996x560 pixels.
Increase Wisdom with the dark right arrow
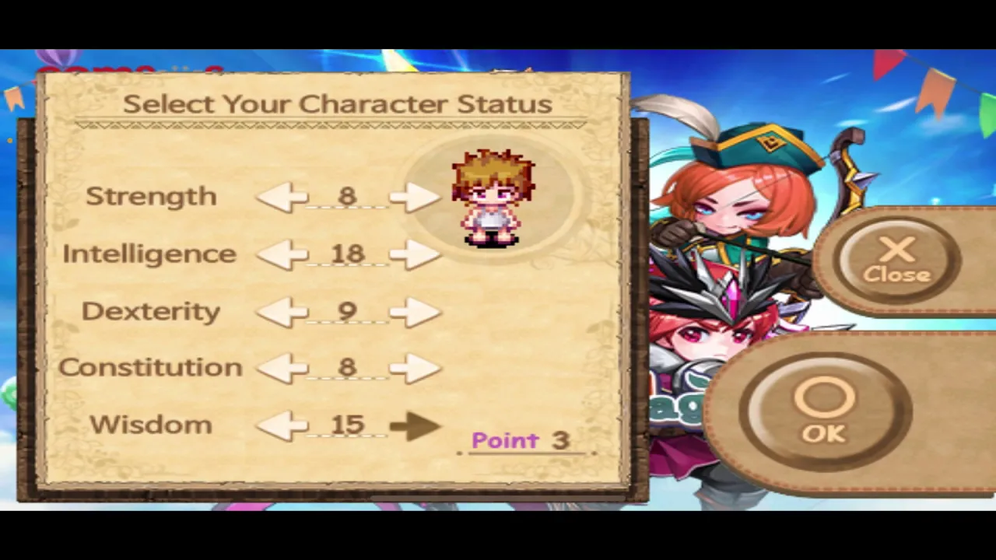pos(415,425)
